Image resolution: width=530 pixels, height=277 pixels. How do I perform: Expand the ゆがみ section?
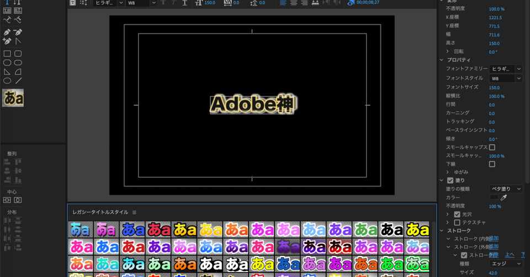coord(448,172)
